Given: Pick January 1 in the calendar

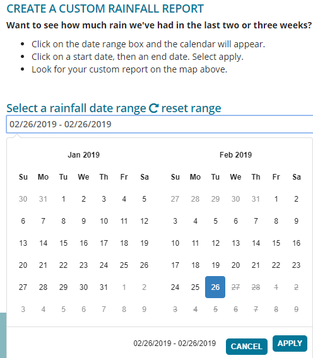Looking at the screenshot, I should (x=63, y=199).
